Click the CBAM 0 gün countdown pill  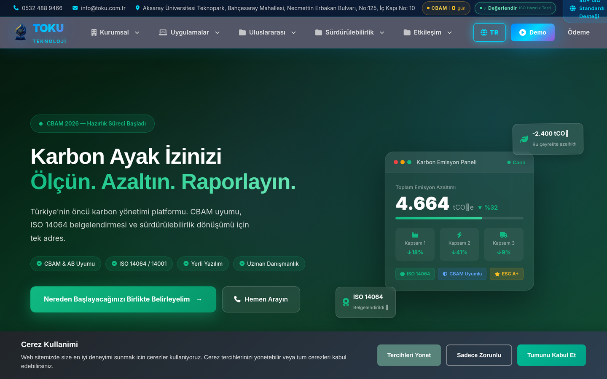click(x=446, y=8)
